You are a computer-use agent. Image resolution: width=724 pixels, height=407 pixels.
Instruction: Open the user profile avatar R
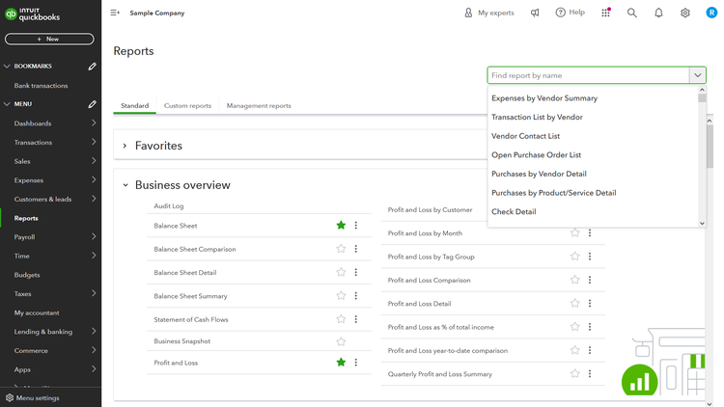pyautogui.click(x=711, y=13)
